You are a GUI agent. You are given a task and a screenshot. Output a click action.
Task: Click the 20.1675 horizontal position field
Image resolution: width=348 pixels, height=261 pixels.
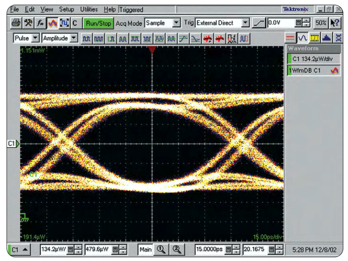255,249
